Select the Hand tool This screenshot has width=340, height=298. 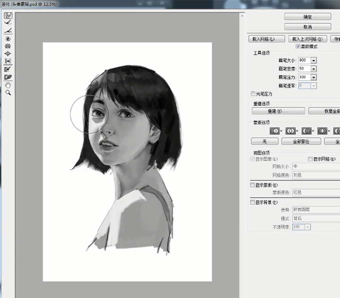click(x=8, y=85)
